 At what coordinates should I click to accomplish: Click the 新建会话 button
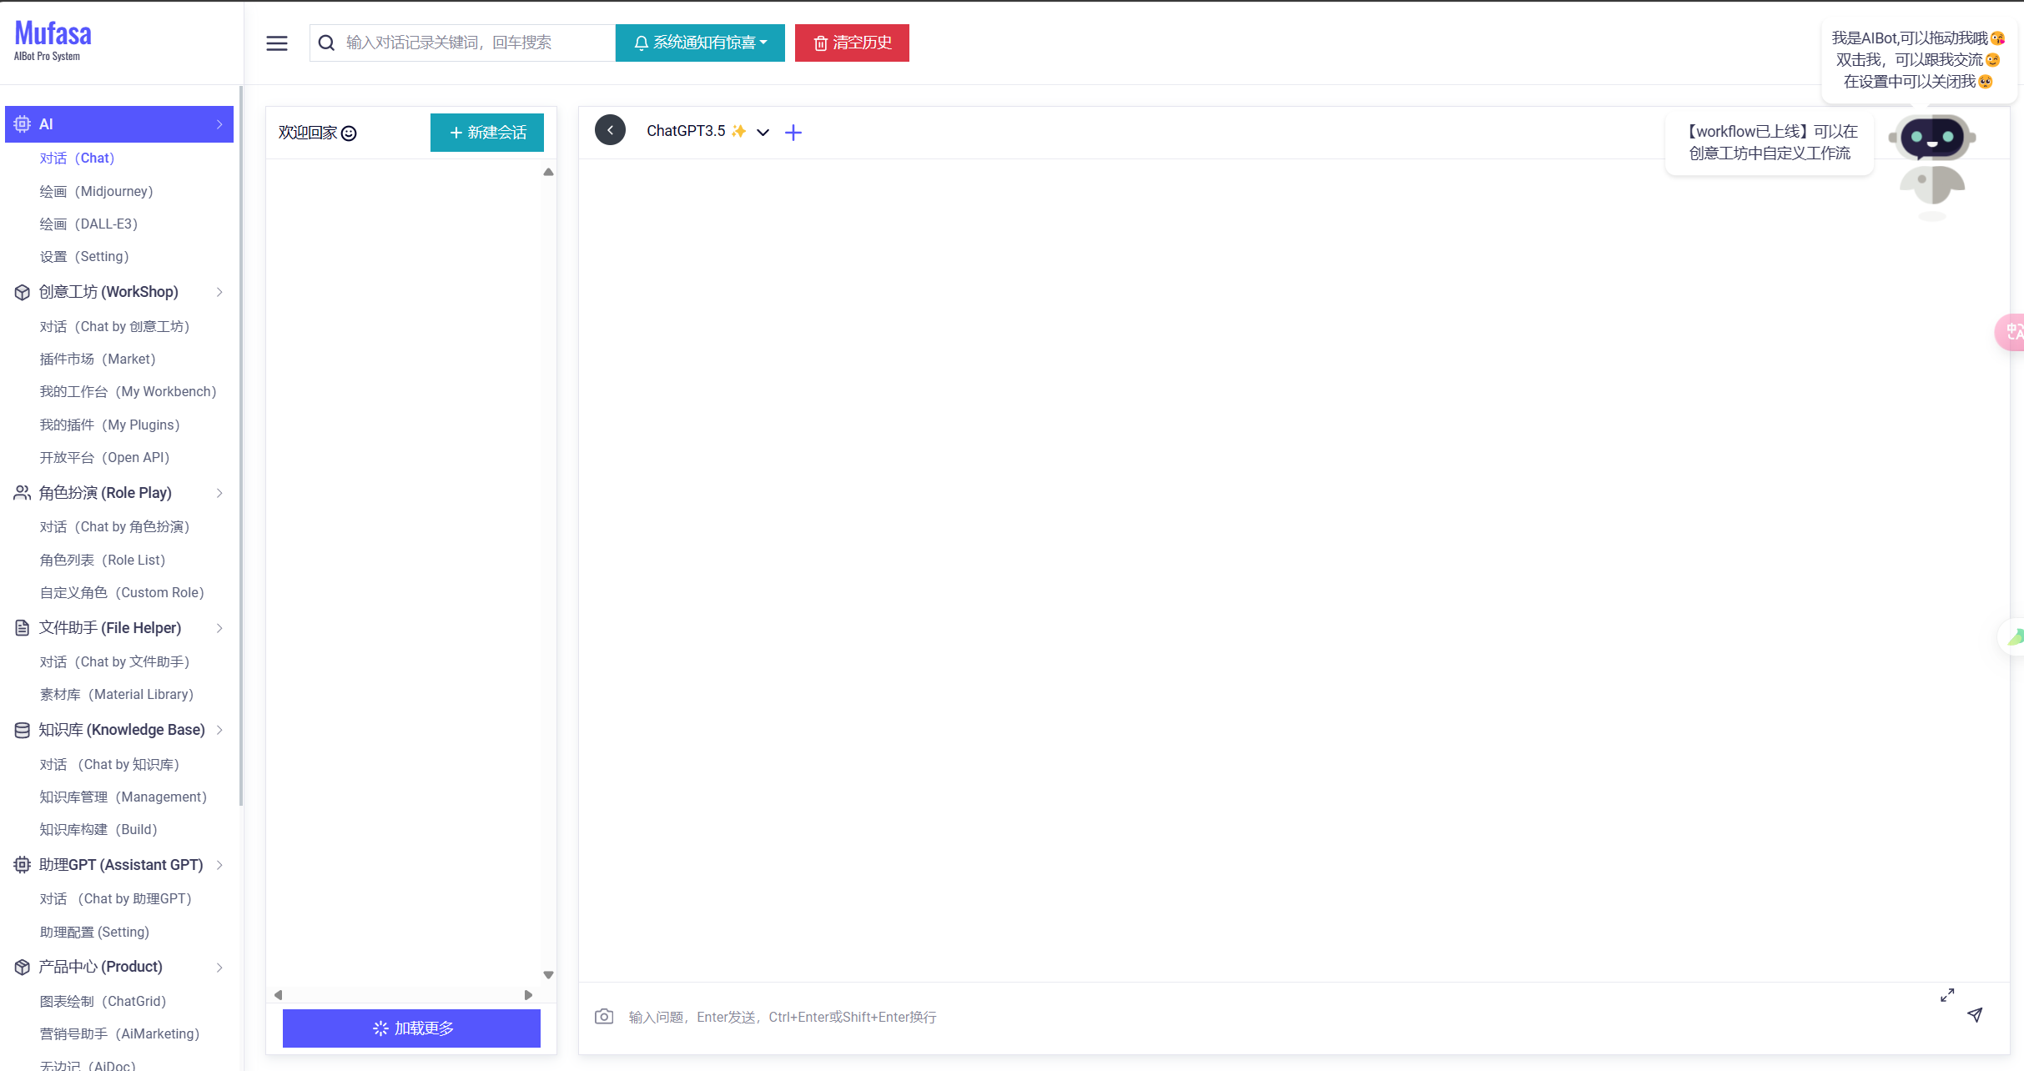487,133
